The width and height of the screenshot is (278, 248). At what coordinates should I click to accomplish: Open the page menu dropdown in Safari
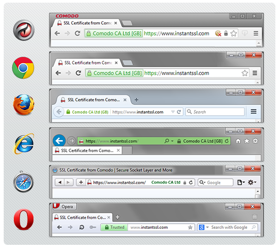click(x=241, y=182)
